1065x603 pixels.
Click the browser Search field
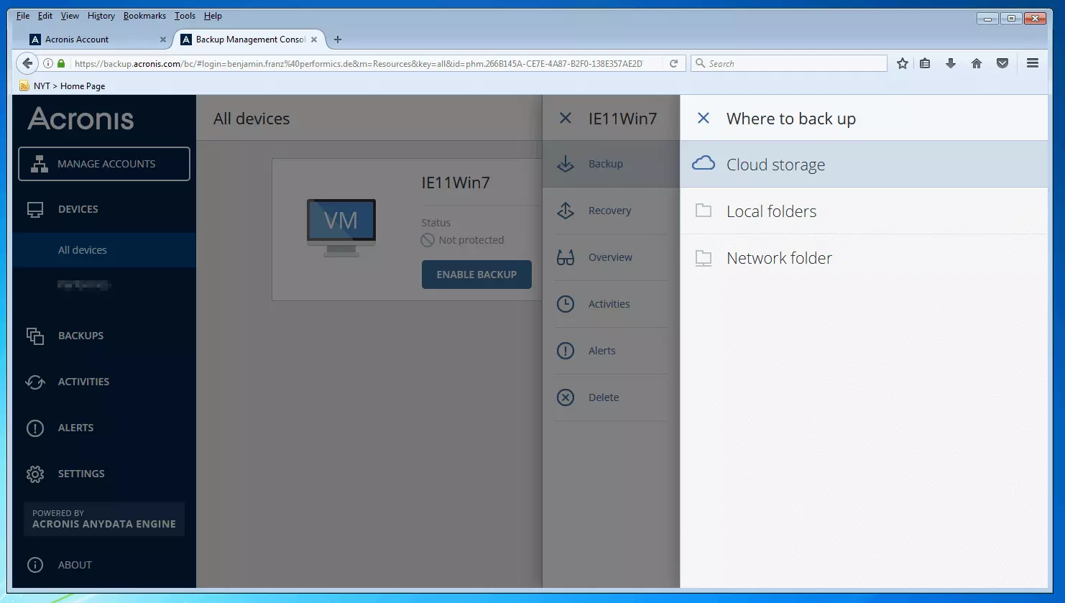(789, 63)
